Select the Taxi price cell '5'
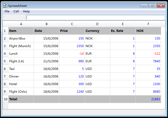The height and width of the screenshot is (118, 168). click(x=72, y=69)
